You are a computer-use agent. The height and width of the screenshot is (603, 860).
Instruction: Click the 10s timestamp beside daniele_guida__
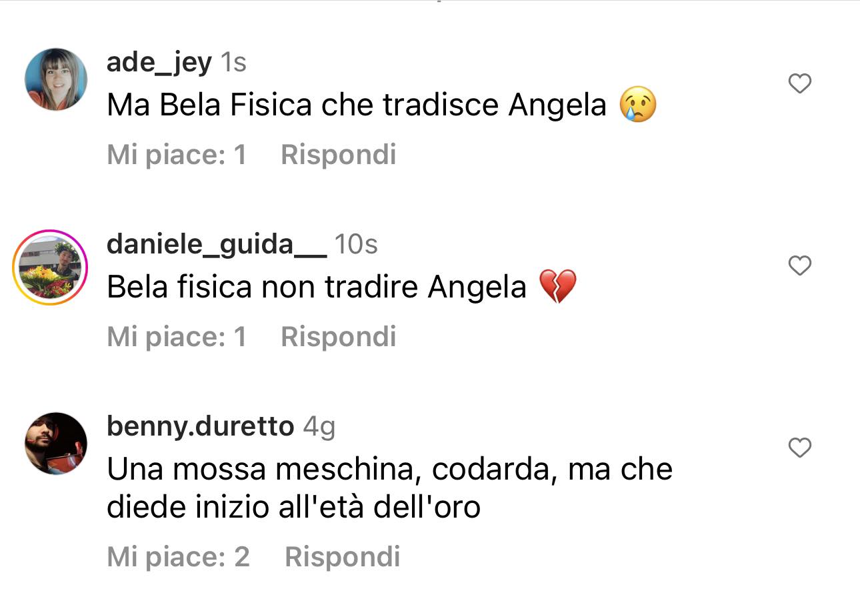click(356, 245)
